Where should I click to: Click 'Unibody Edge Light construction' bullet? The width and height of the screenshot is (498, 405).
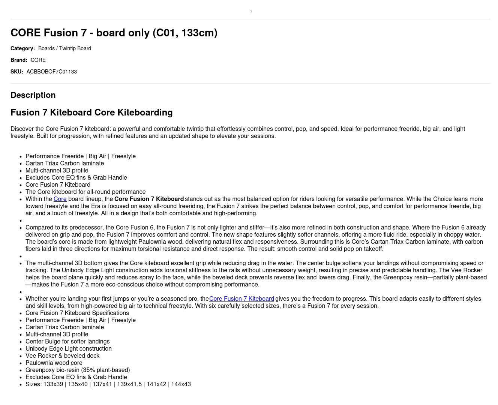[69, 349]
